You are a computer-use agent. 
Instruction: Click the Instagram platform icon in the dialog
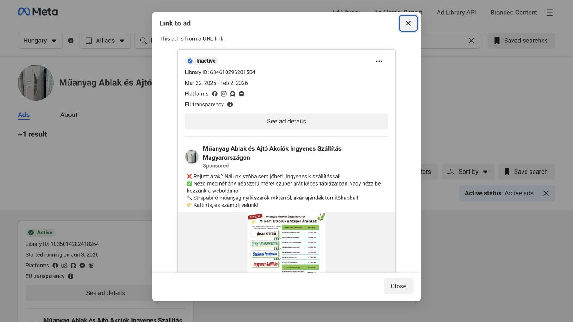pos(224,94)
